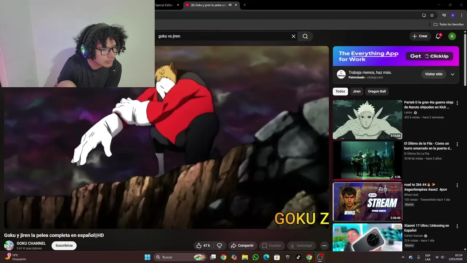Click the microphone tray icon
This screenshot has height=263, width=467.
[x=418, y=257]
